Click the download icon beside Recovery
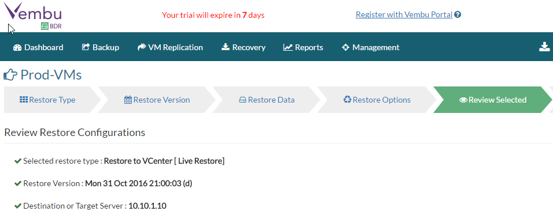The height and width of the screenshot is (219, 553). click(x=226, y=47)
